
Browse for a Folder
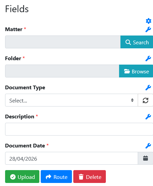point(136,71)
